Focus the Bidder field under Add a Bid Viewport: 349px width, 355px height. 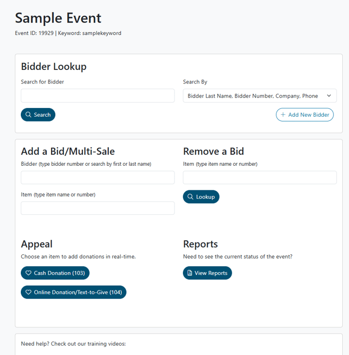[x=97, y=177]
